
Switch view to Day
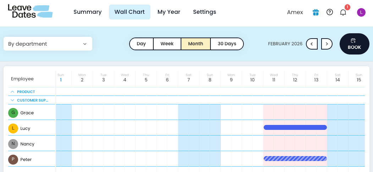coord(141,44)
